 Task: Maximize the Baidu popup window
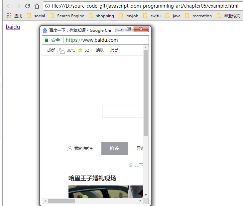tap(128, 29)
